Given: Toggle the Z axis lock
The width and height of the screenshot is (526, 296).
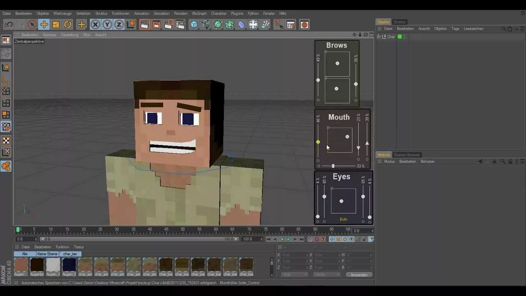Looking at the screenshot, I should pyautogui.click(x=119, y=25).
